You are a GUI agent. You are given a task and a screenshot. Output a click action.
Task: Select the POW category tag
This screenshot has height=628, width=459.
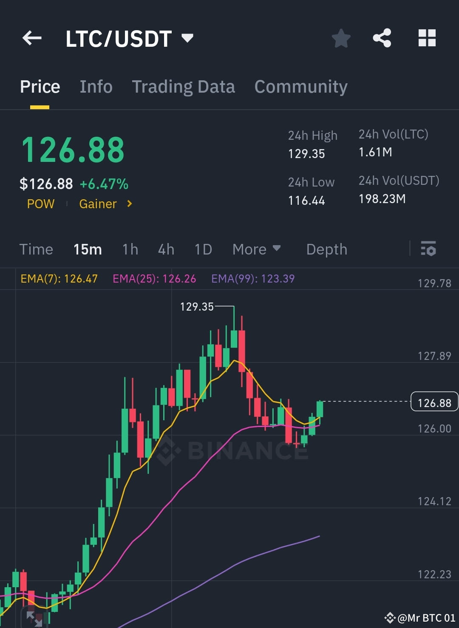[x=40, y=204]
